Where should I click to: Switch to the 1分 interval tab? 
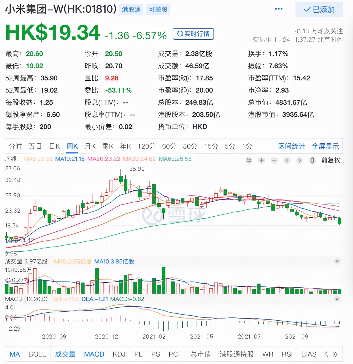[247, 146]
